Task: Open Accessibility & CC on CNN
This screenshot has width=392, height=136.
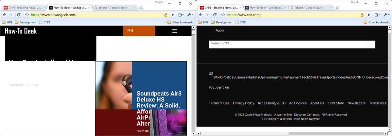Action: coord(271,103)
